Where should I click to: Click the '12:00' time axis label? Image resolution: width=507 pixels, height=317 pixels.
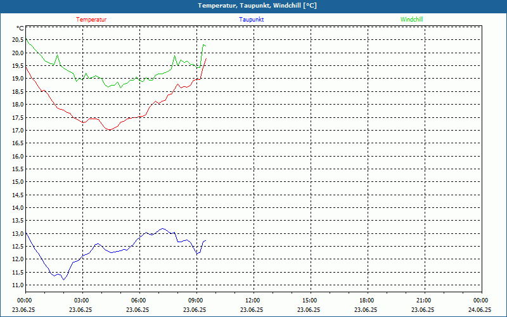click(x=252, y=301)
